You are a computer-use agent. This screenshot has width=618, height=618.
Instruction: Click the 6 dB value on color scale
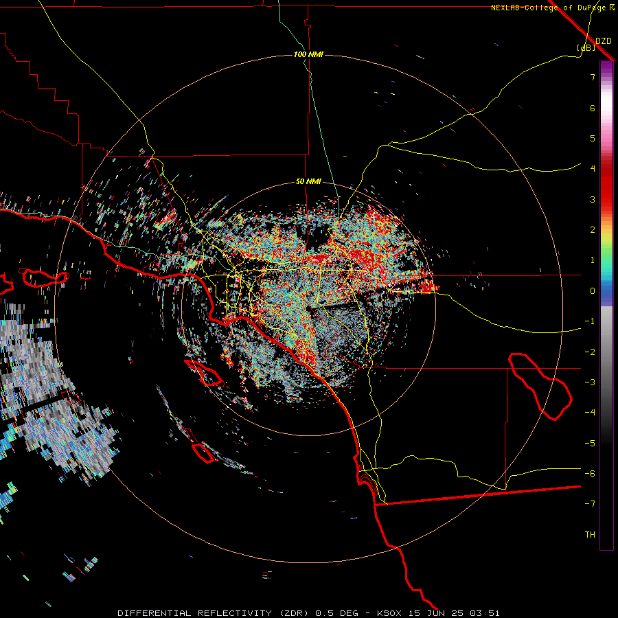[x=593, y=108]
